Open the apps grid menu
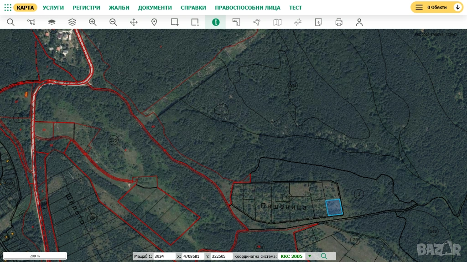 pos(8,7)
